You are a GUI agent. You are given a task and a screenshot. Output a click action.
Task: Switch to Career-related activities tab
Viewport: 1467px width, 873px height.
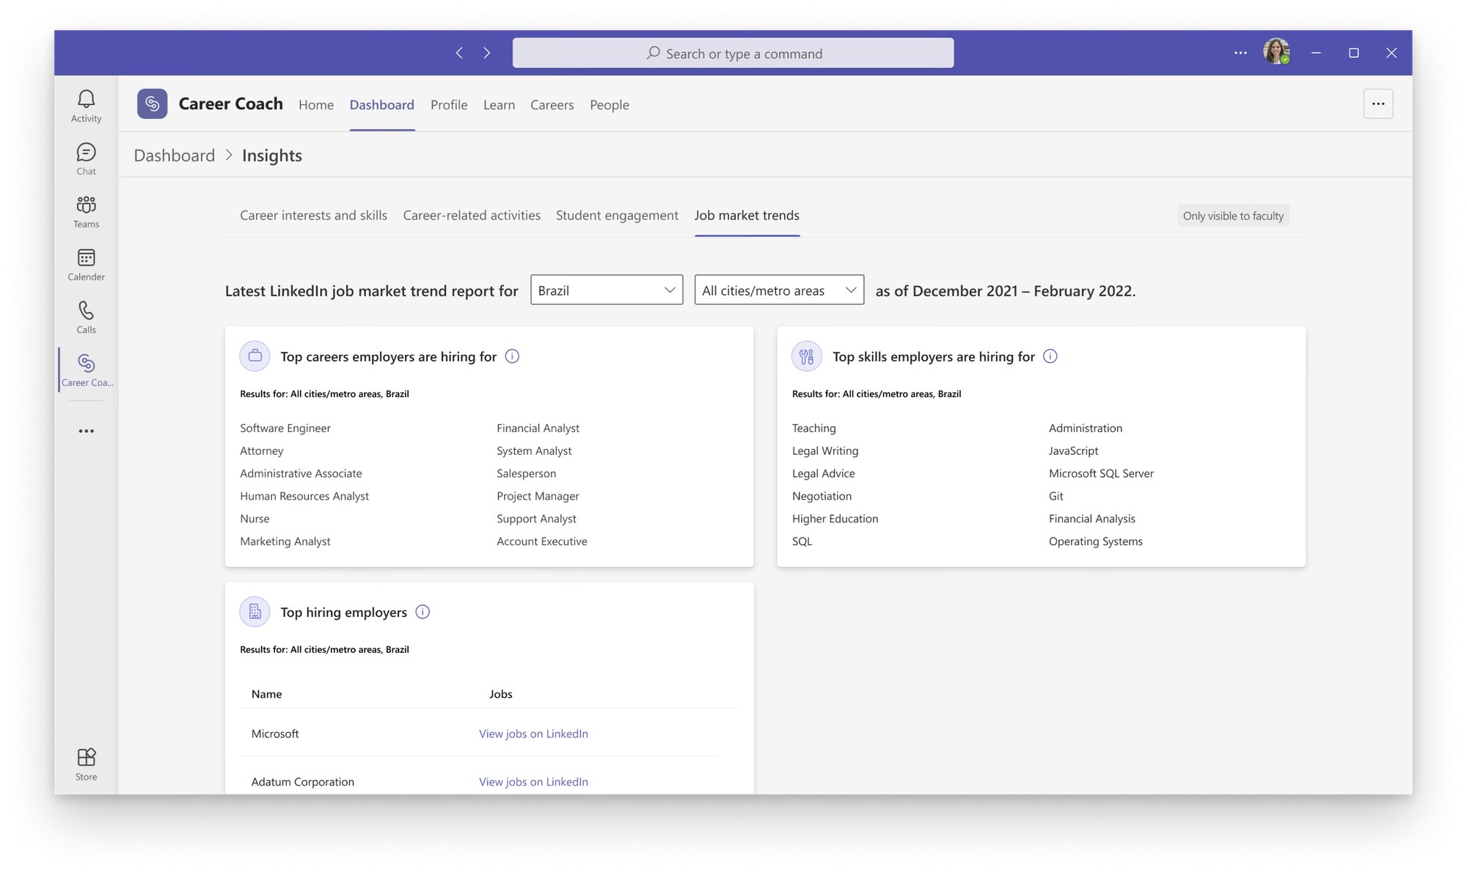(472, 215)
